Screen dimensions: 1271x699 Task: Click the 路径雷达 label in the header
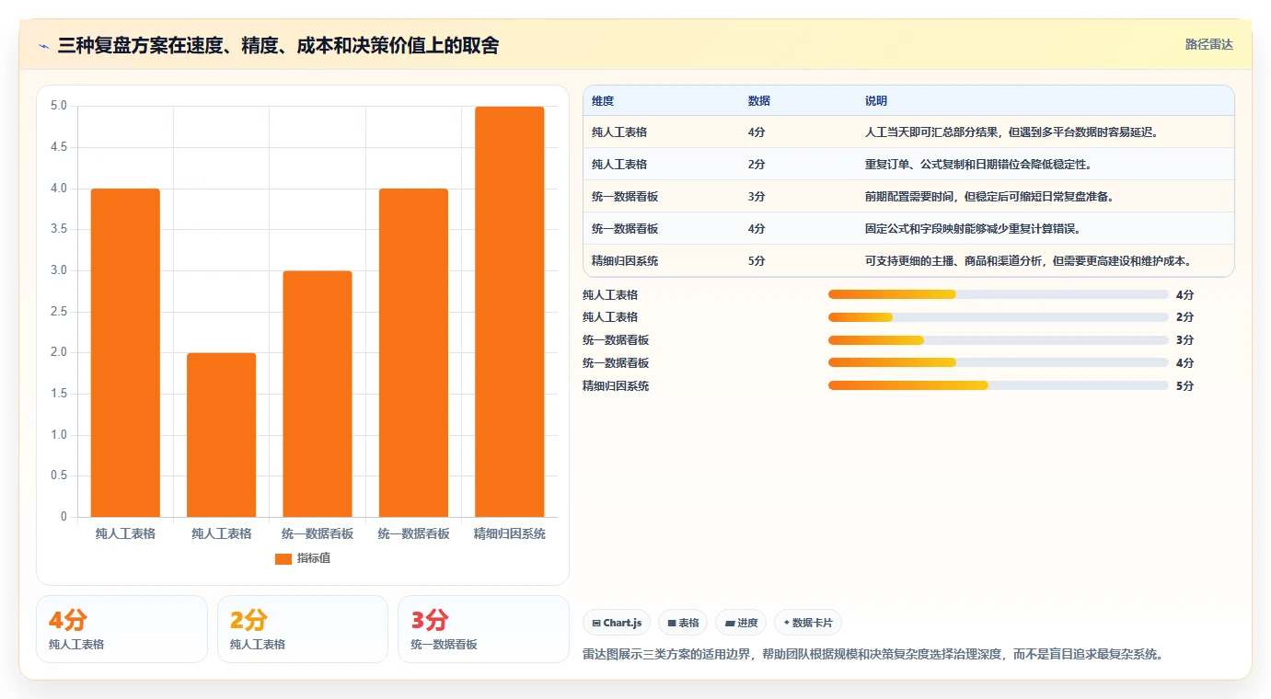click(1208, 44)
